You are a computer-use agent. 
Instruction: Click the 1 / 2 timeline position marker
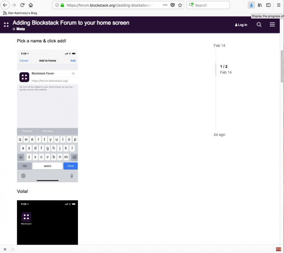(x=224, y=67)
